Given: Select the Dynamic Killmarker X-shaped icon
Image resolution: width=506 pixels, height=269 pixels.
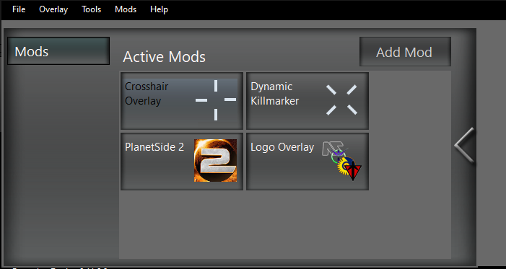Looking at the screenshot, I should point(341,100).
